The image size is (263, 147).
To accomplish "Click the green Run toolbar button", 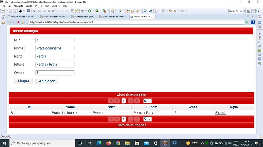I will coord(90,11).
